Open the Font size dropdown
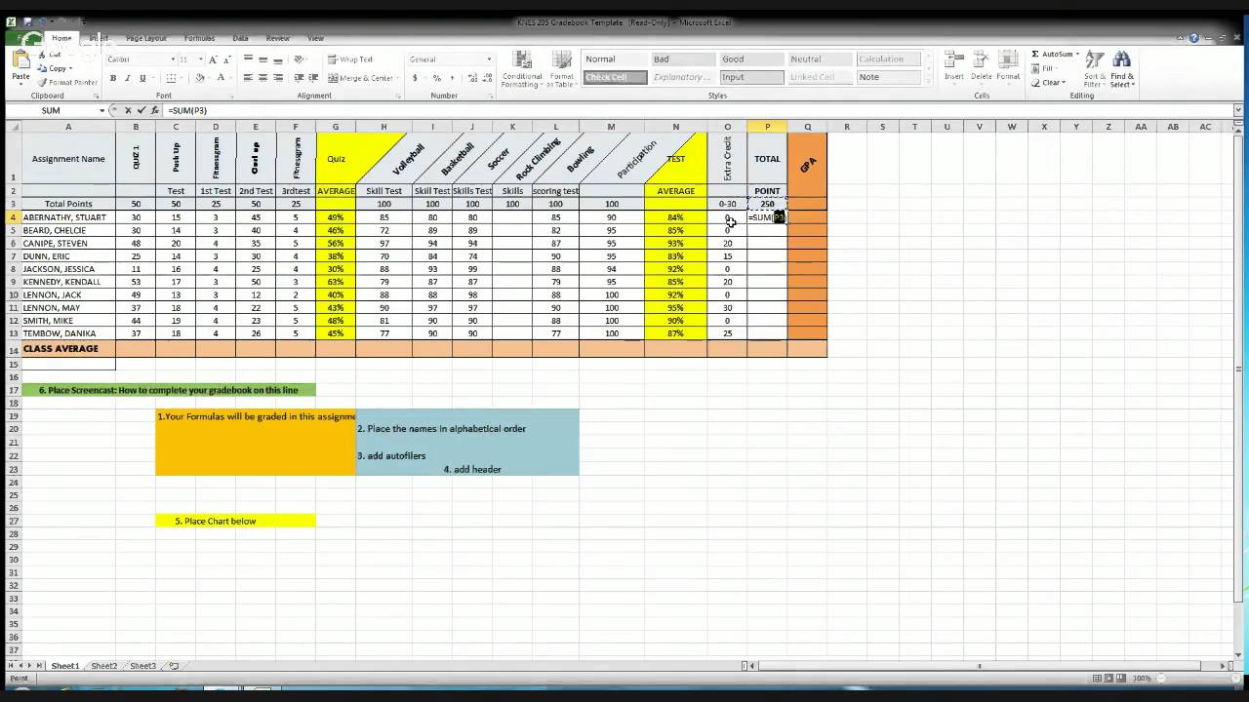Image resolution: width=1249 pixels, height=702 pixels. point(199,59)
